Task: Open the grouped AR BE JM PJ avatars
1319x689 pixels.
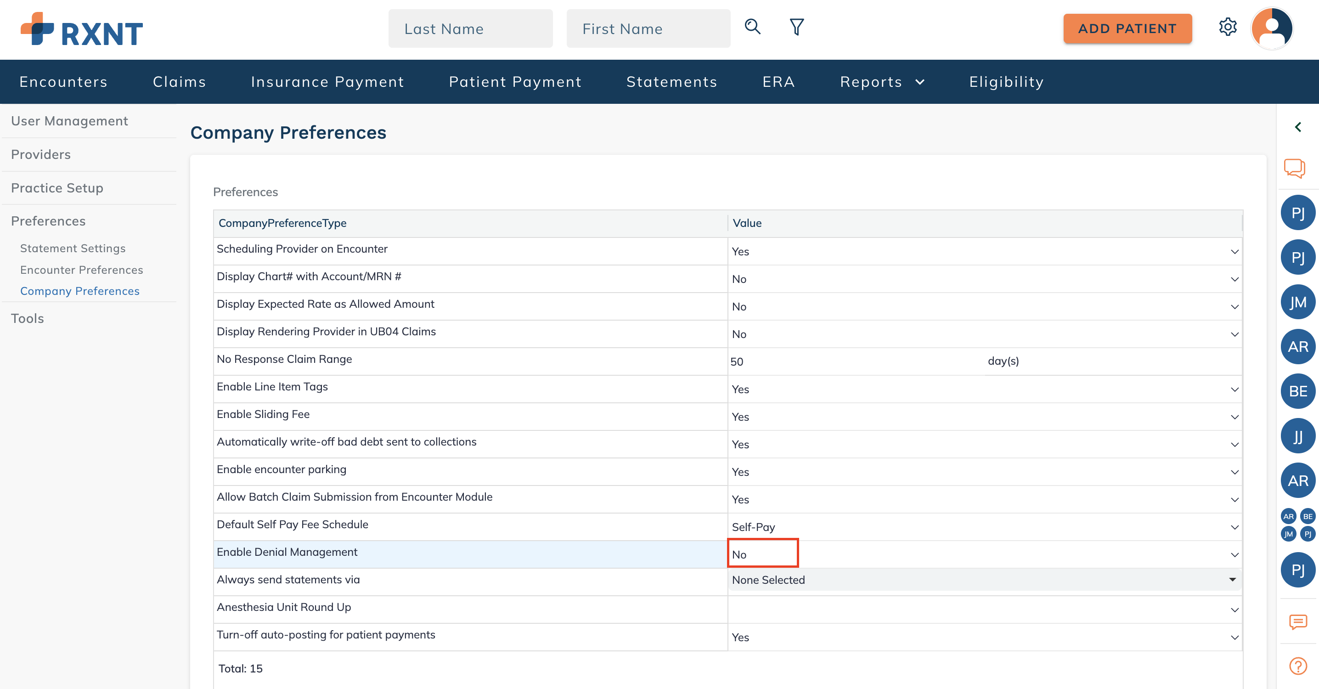Action: pyautogui.click(x=1298, y=525)
